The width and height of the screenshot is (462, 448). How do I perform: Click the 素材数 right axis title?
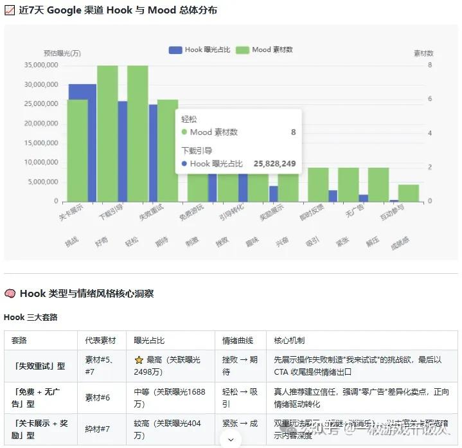pyautogui.click(x=423, y=53)
